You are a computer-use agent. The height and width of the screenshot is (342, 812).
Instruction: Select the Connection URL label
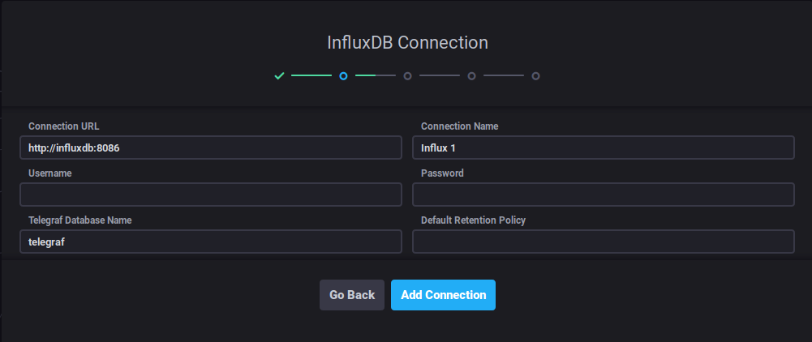[x=64, y=126]
